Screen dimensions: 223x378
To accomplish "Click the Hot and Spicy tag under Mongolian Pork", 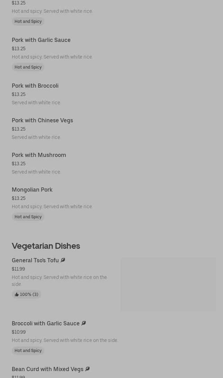I will (x=28, y=217).
